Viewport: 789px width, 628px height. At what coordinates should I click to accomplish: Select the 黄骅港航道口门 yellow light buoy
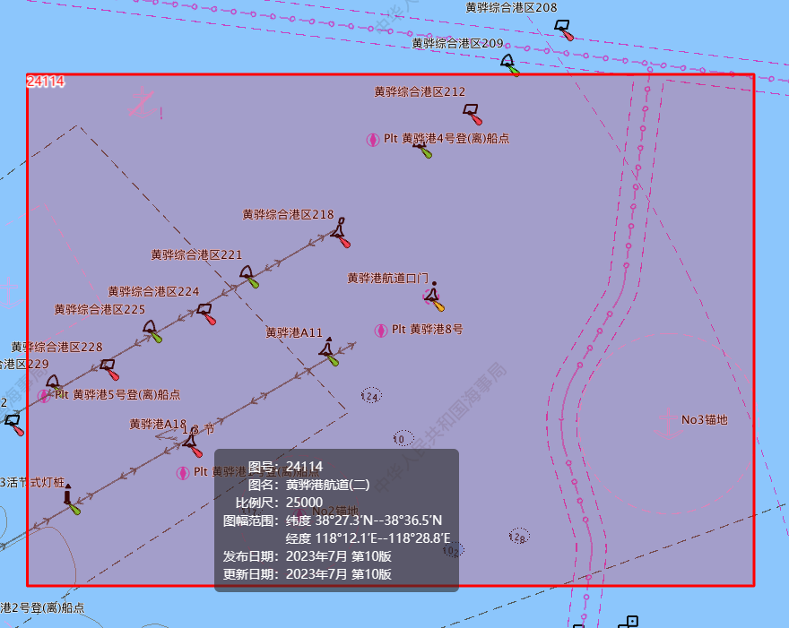click(x=433, y=297)
